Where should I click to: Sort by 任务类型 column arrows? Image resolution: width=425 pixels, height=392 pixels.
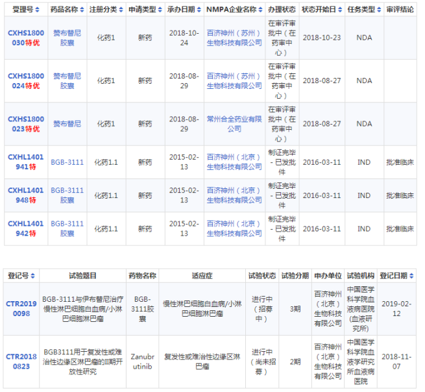pyautogui.click(x=379, y=10)
